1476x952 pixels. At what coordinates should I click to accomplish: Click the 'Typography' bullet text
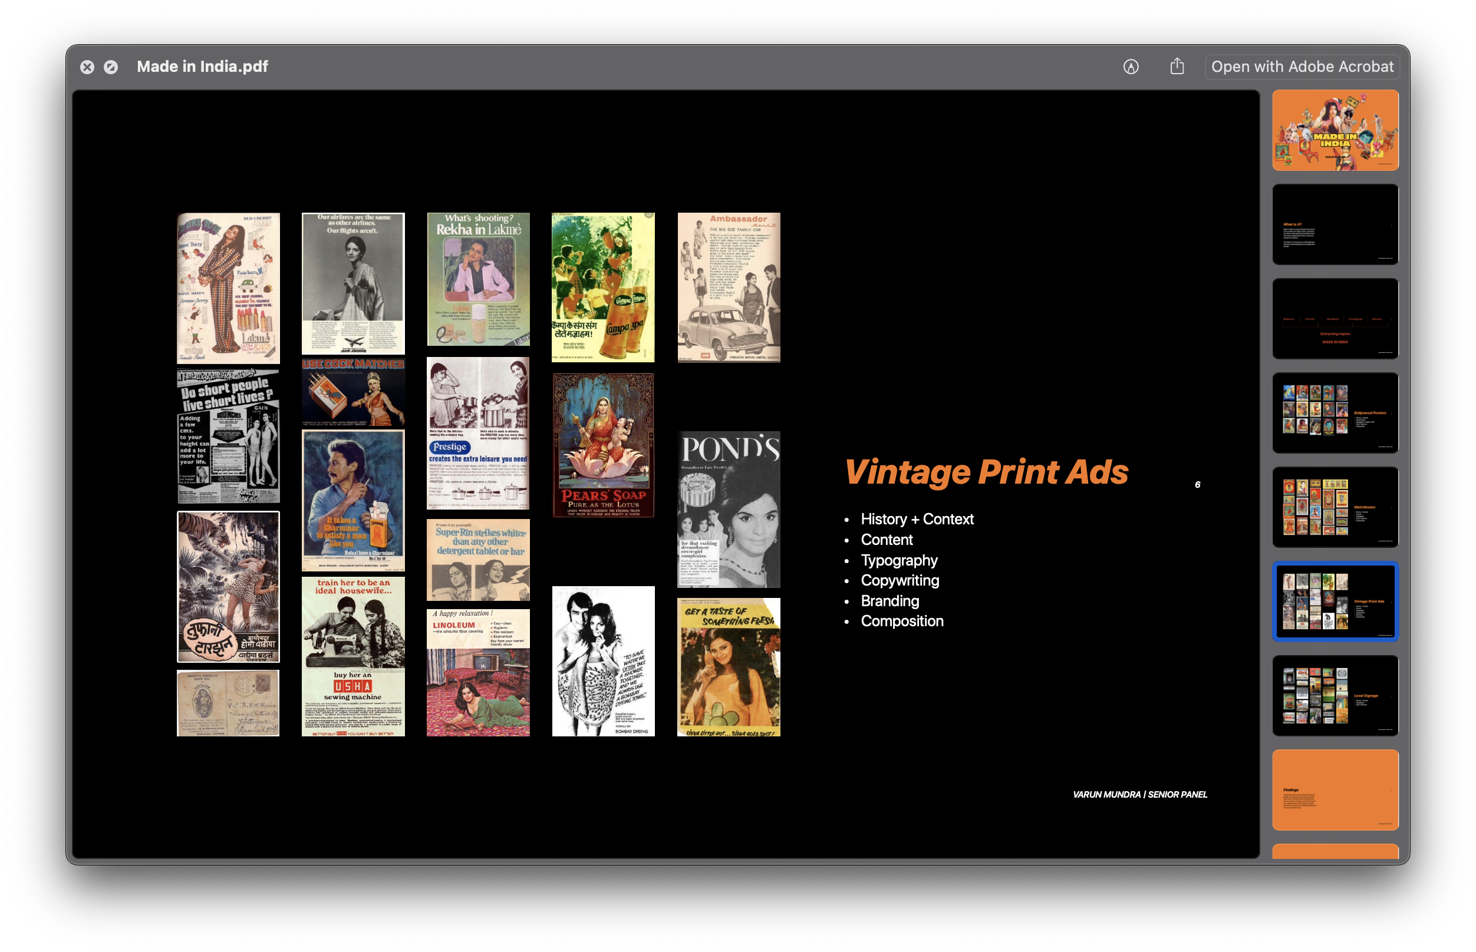coord(899,561)
